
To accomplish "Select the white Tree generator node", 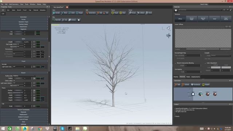I will [193, 94].
